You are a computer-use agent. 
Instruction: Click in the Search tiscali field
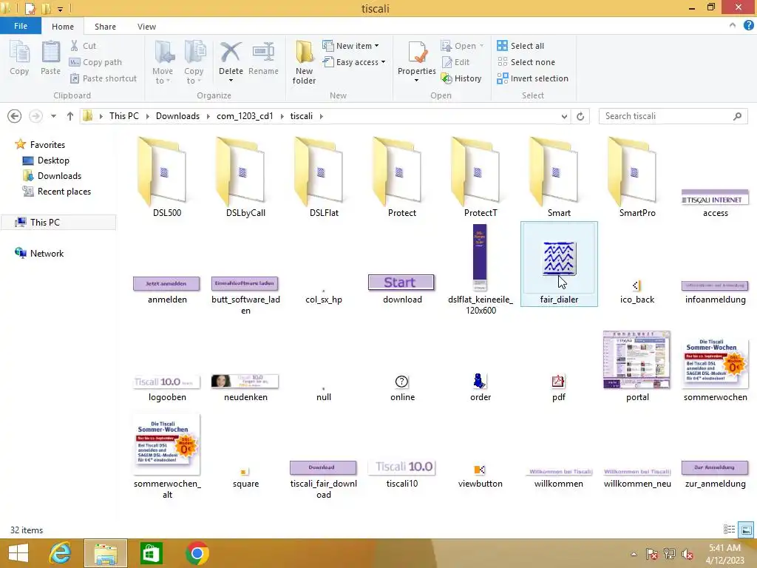point(673,116)
